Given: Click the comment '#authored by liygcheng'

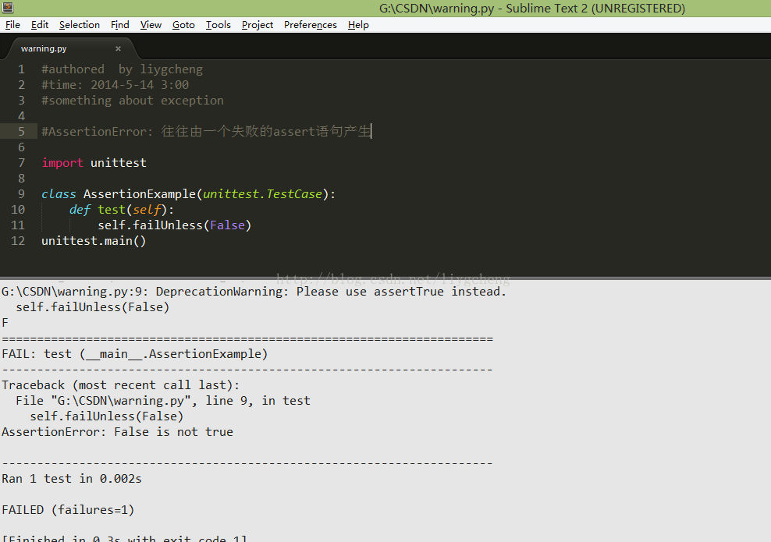Looking at the screenshot, I should [x=122, y=69].
